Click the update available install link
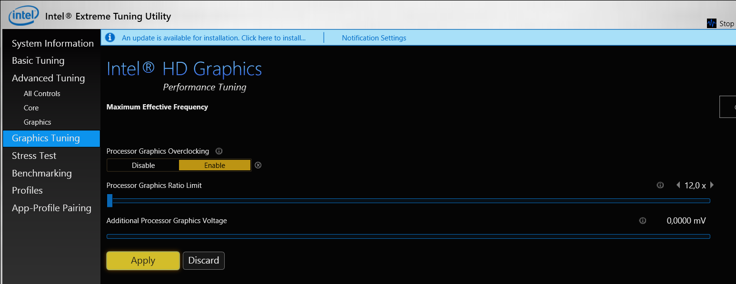Viewport: 736px width, 284px height. (x=214, y=38)
